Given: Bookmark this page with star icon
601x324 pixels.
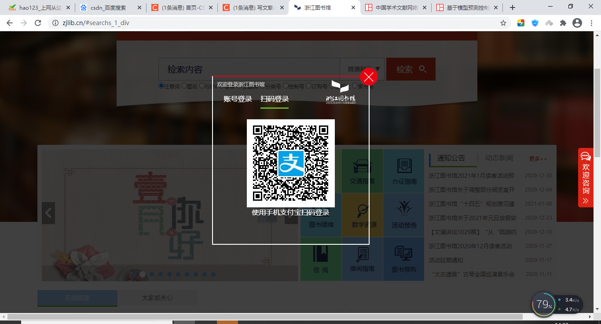Looking at the screenshot, I should click(503, 23).
